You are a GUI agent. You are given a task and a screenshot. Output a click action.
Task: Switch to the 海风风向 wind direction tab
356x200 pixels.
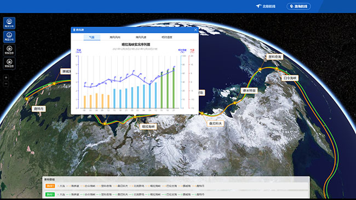click(x=115, y=37)
